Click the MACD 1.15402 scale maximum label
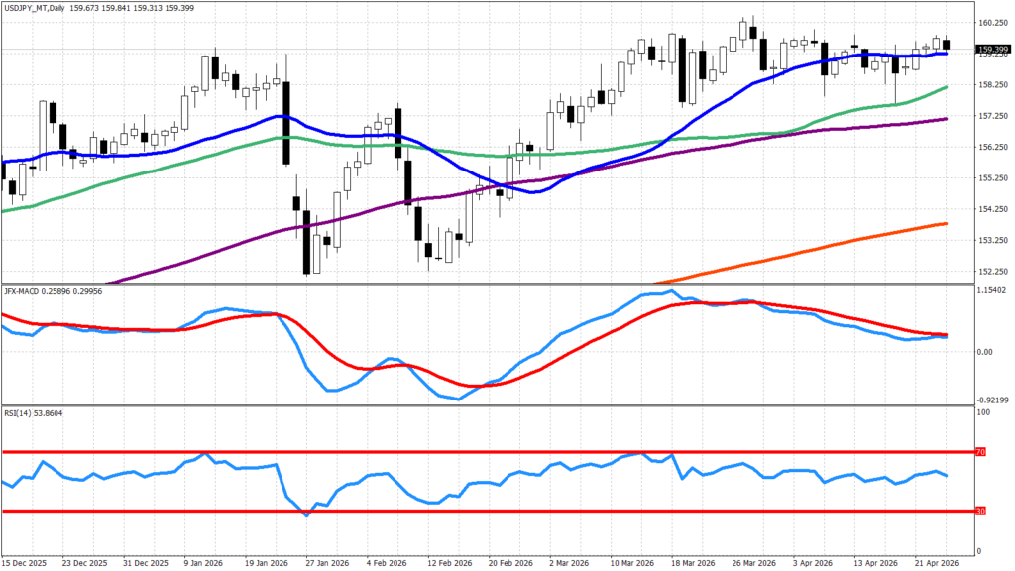 tap(992, 288)
